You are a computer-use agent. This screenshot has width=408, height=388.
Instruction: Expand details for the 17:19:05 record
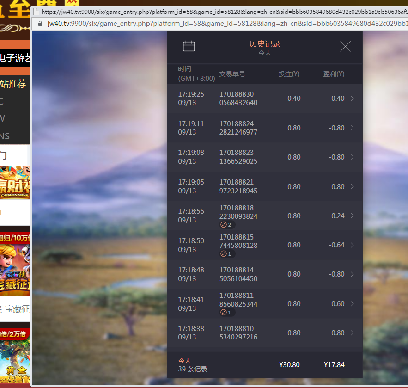[x=352, y=186]
